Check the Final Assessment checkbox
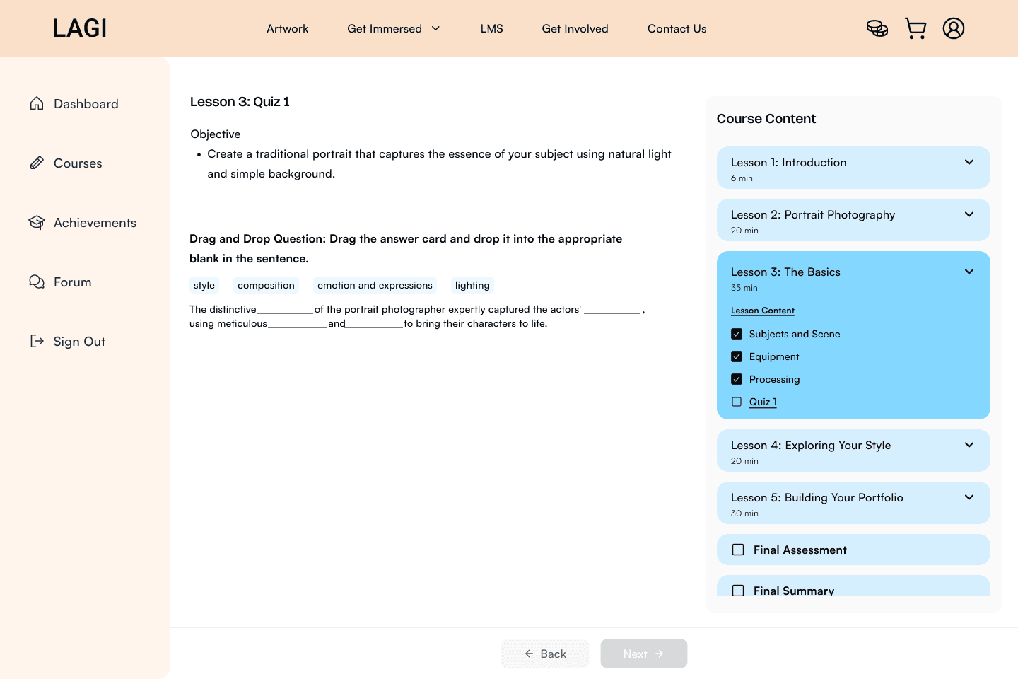Screen dimensions: 1018x679 [x=738, y=550]
